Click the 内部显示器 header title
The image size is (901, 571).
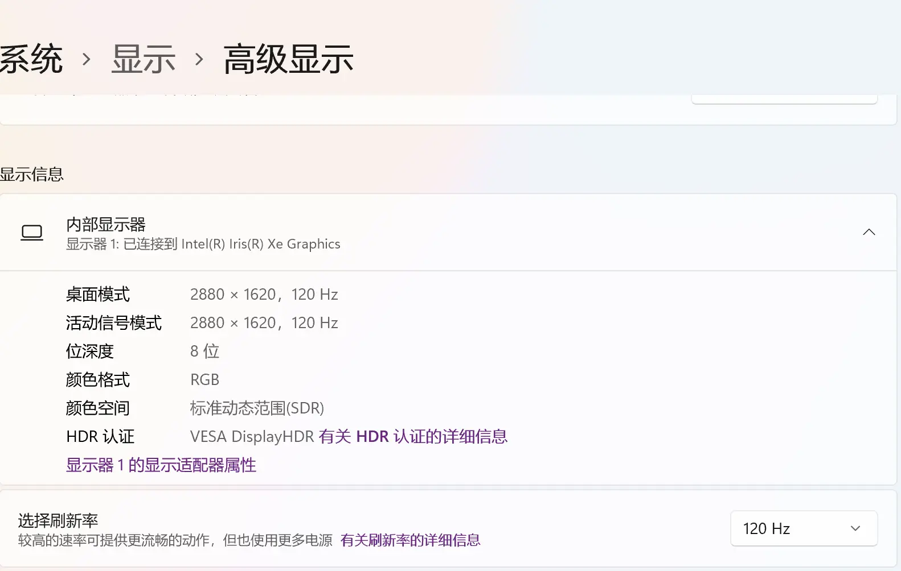click(106, 224)
